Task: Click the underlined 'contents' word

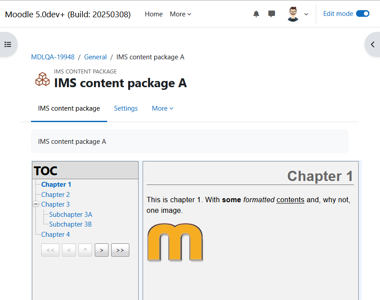Action: pyautogui.click(x=291, y=200)
